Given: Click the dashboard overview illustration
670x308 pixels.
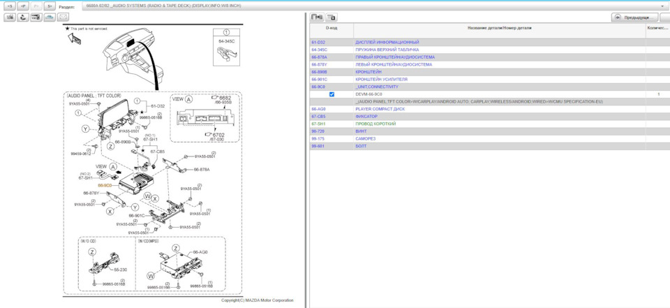Looking at the screenshot, I should (135, 58).
